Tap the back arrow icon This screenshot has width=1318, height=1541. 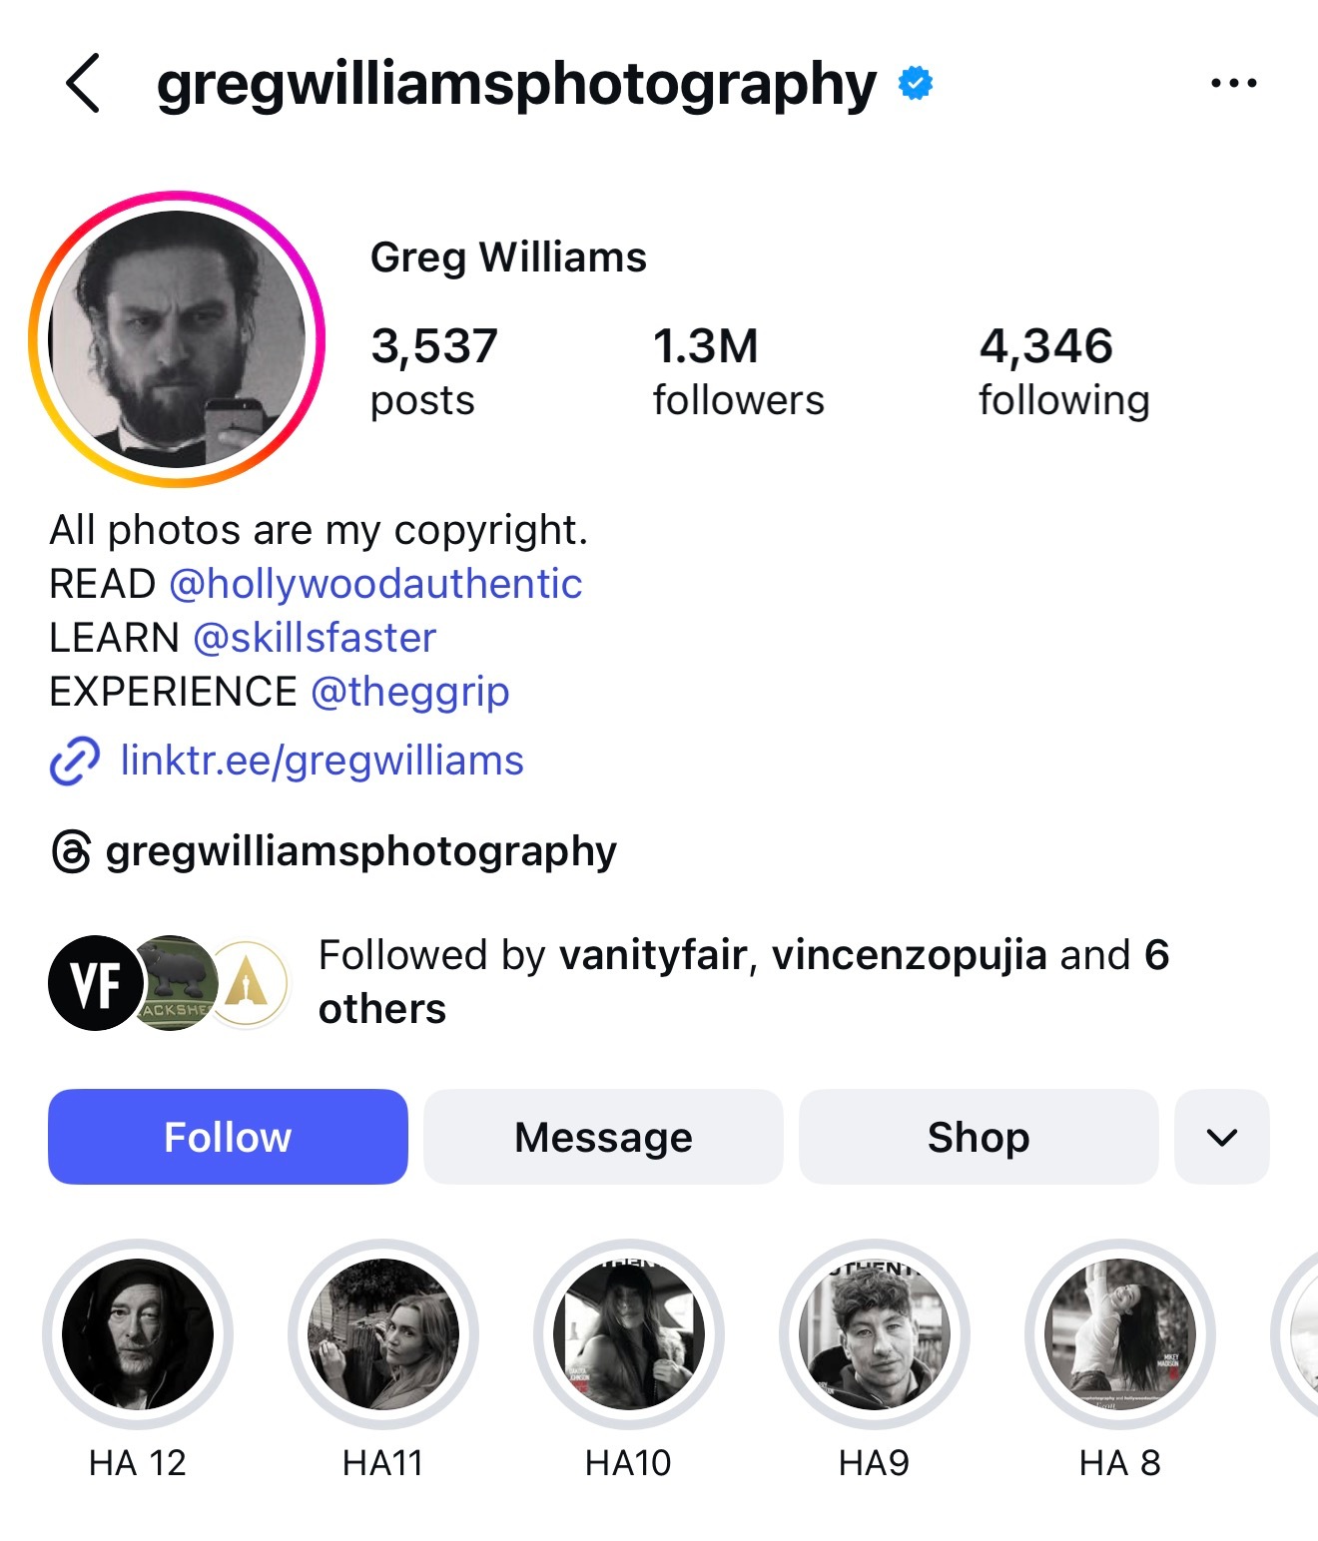[x=84, y=84]
